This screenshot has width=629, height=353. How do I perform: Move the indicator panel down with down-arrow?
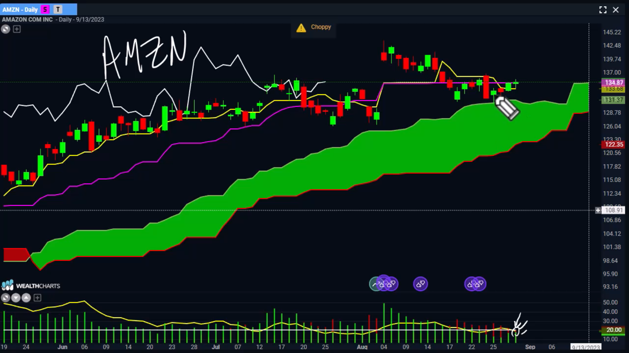[x=16, y=298]
